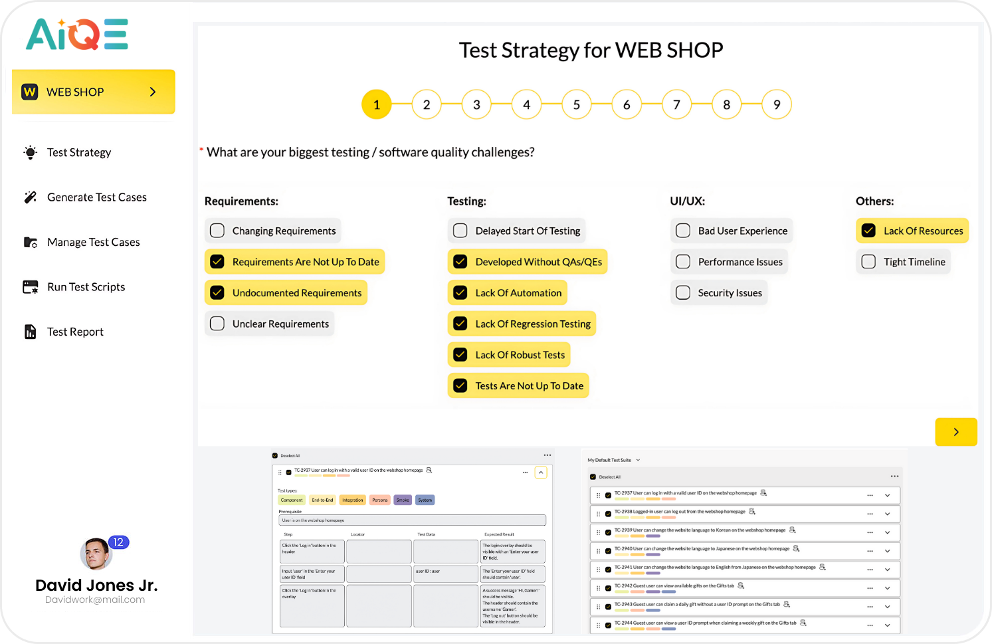The width and height of the screenshot is (992, 644).
Task: Check the Changing Requirements checkbox
Action: (217, 231)
